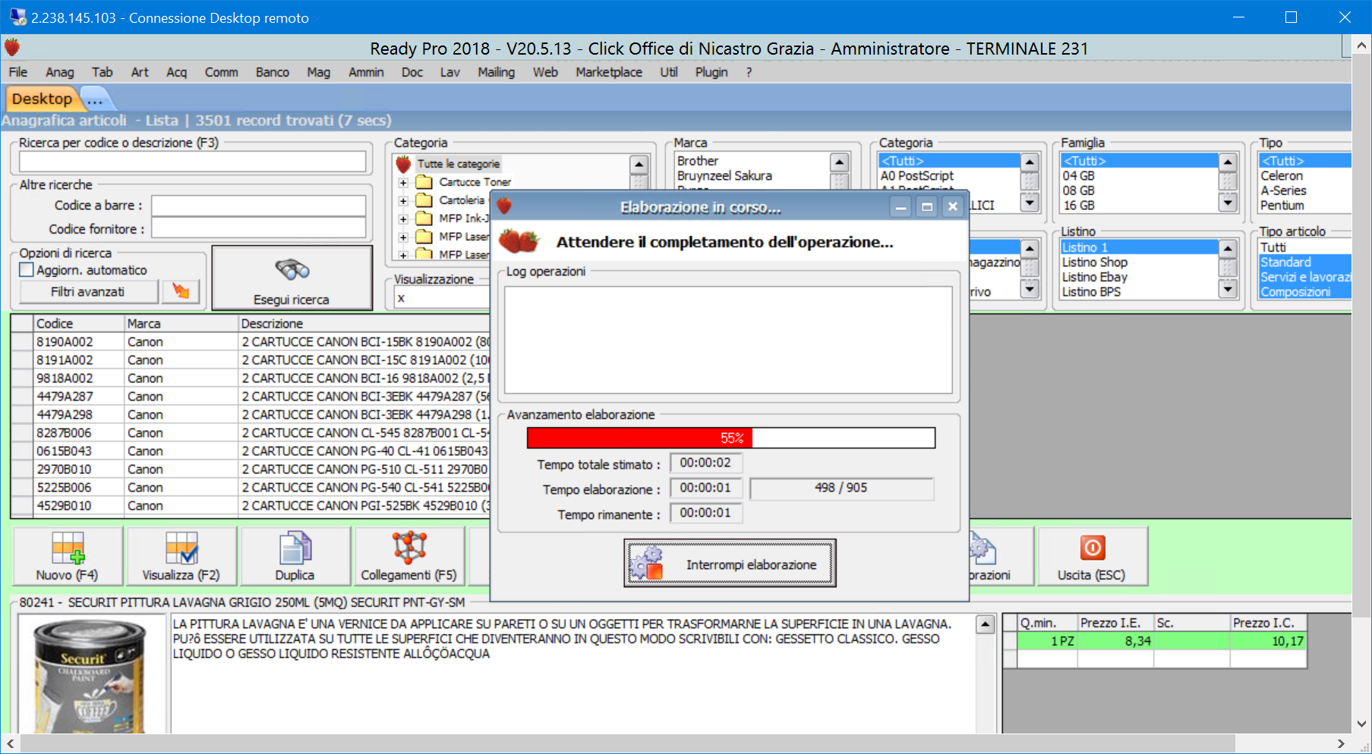Open the Anag menu
The image size is (1372, 754).
[x=60, y=72]
